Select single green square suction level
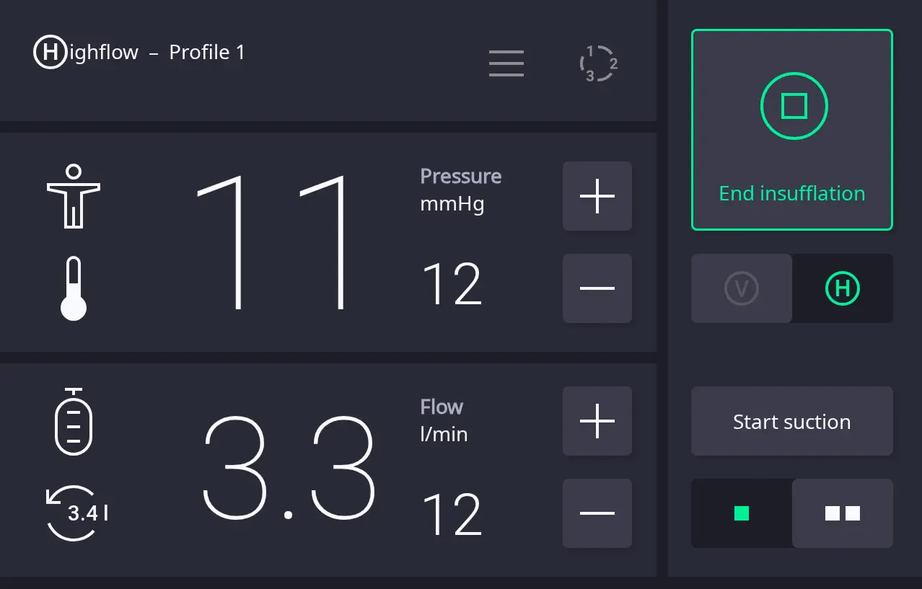Viewport: 922px width, 589px height. [x=742, y=513]
